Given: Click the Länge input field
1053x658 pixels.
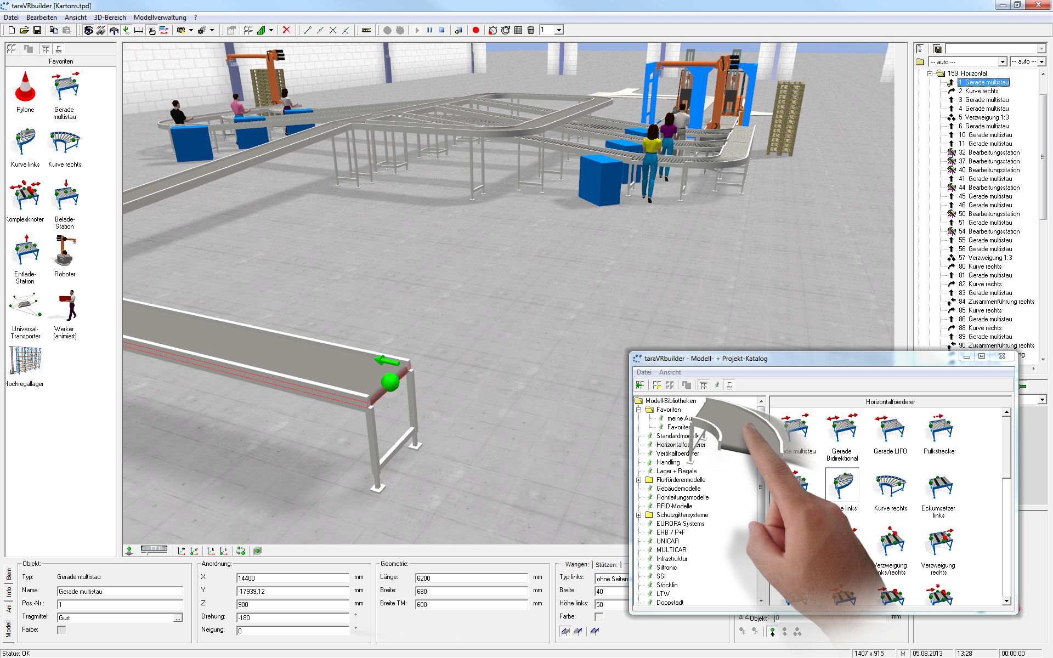Looking at the screenshot, I should click(x=471, y=578).
